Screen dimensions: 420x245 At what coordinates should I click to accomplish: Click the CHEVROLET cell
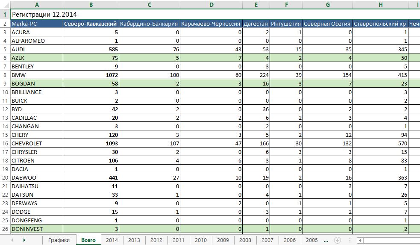coord(37,143)
